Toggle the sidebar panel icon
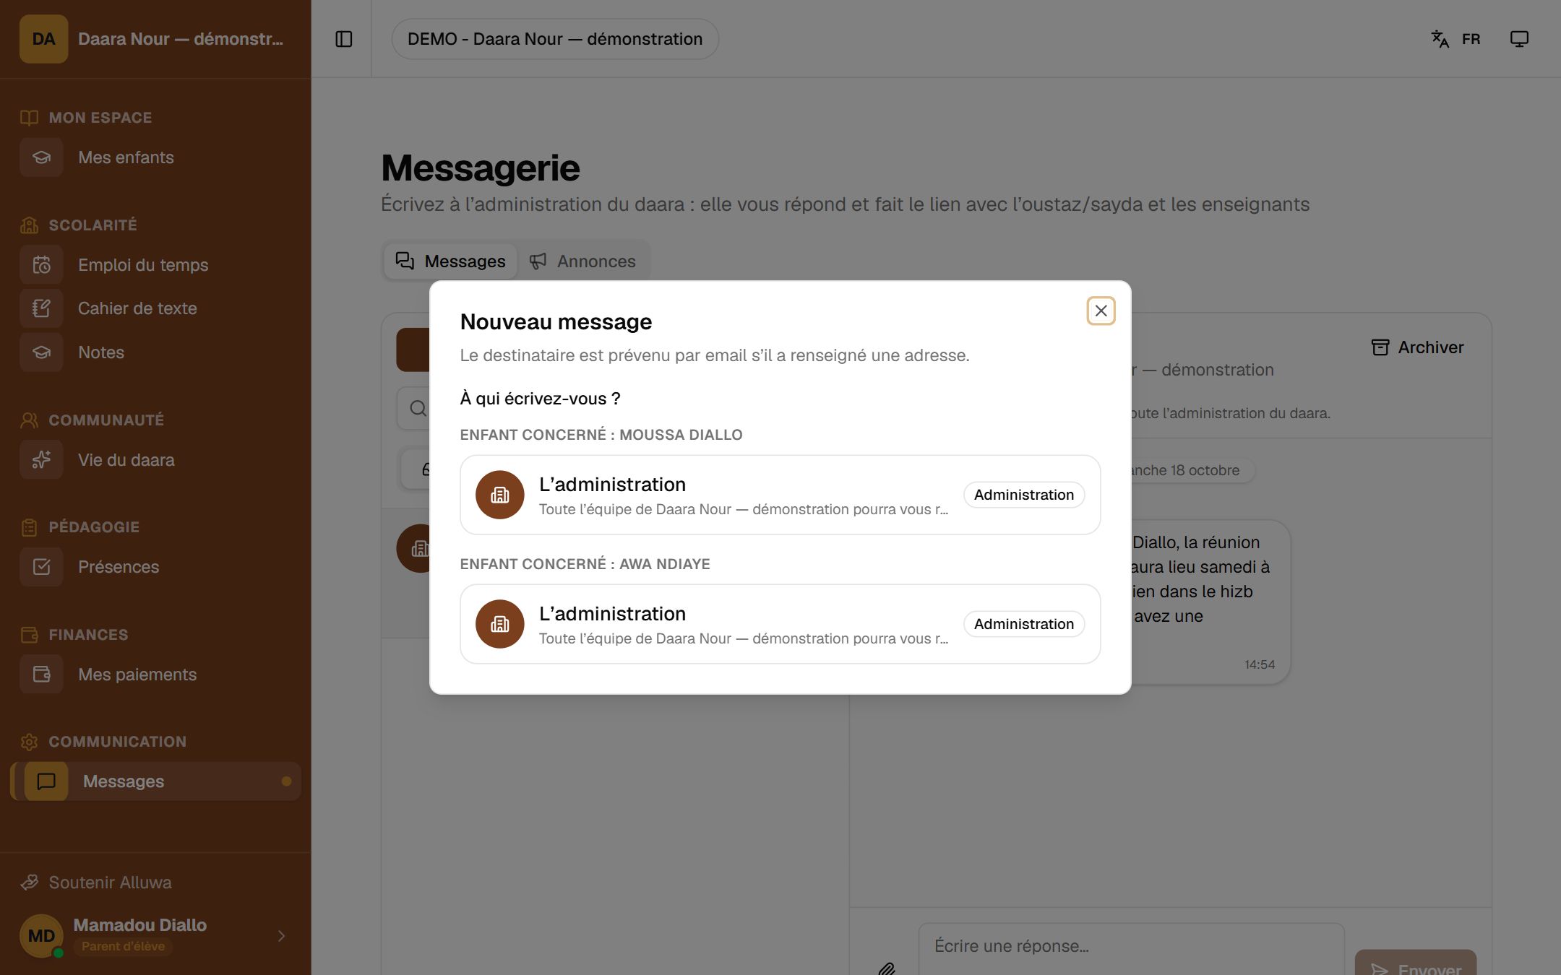This screenshot has width=1561, height=975. 344,39
